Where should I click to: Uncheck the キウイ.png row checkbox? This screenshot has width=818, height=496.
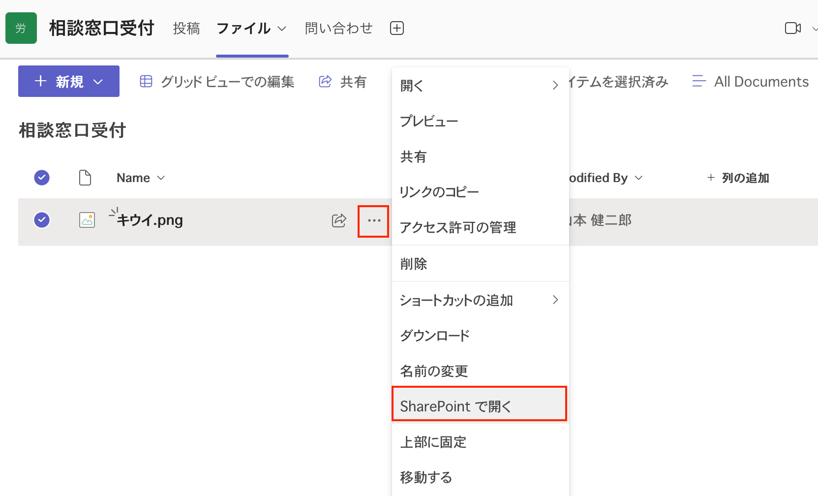click(x=42, y=220)
